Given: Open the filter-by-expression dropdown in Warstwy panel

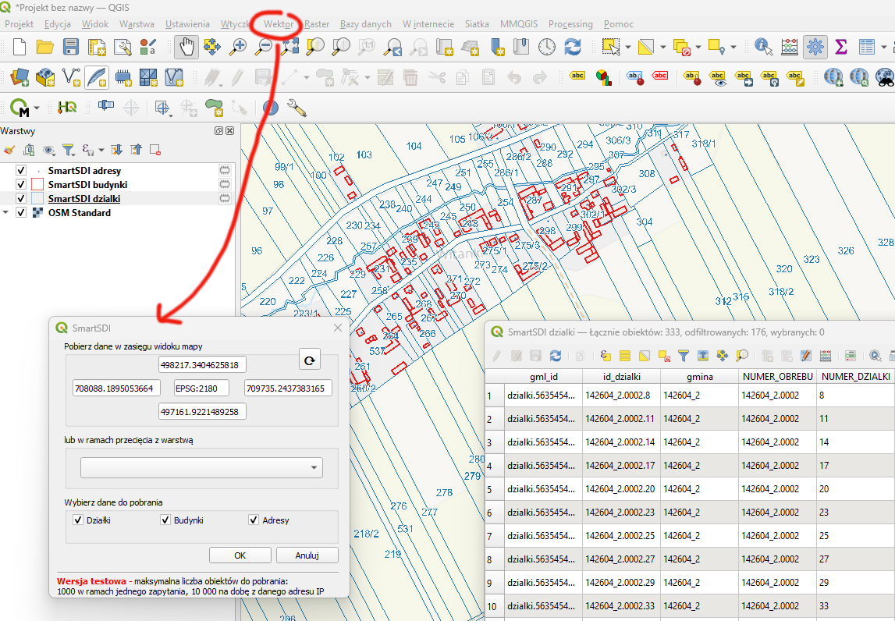Looking at the screenshot, I should 101,150.
